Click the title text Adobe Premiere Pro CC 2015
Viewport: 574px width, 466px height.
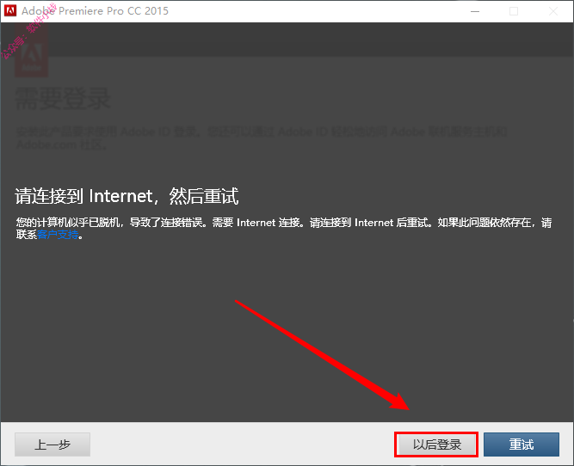[95, 11]
